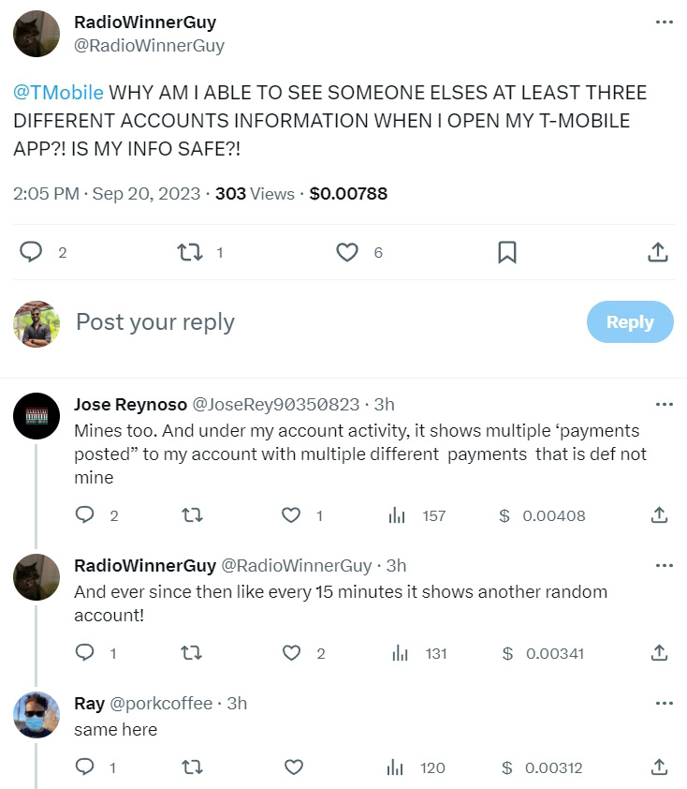Click the 2:05 PM Sep 20, 2023 timestamp
The height and width of the screenshot is (789, 687).
click(x=107, y=194)
